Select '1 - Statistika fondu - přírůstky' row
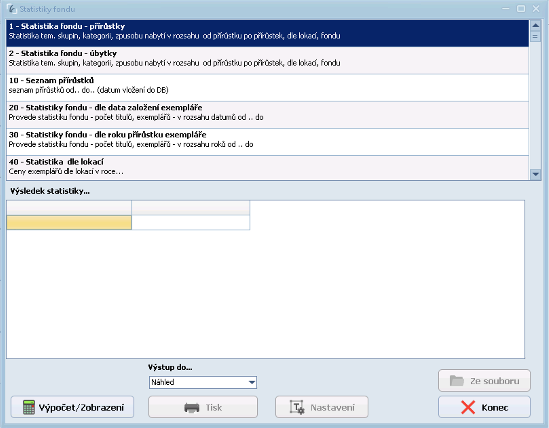 pyautogui.click(x=268, y=33)
